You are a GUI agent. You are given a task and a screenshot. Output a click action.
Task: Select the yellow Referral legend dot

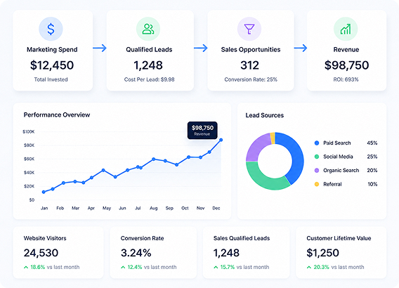pos(317,184)
